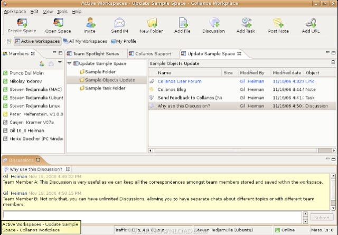
Task: Select the Collanos Blog note row
Action: (x=242, y=89)
